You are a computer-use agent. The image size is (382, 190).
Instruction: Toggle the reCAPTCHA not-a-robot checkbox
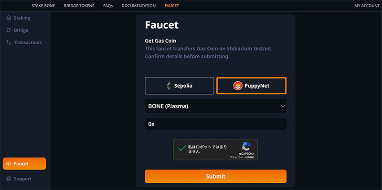point(182,148)
